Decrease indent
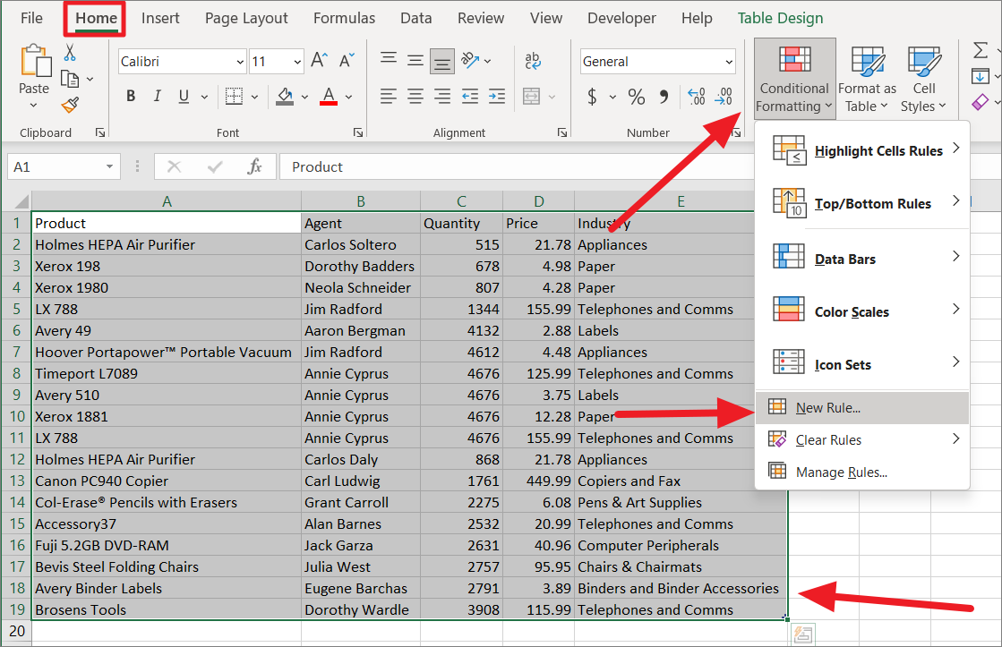This screenshot has height=647, width=1002. coord(470,97)
